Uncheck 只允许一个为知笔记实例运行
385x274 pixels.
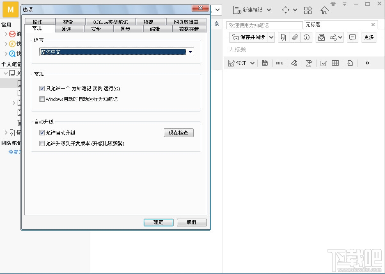click(42, 88)
